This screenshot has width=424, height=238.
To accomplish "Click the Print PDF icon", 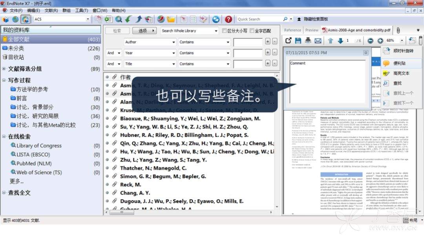I will pyautogui.click(x=308, y=40).
